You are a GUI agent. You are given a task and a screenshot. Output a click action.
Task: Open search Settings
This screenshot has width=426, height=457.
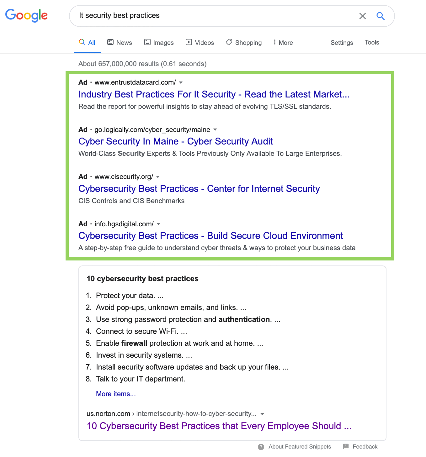pyautogui.click(x=342, y=43)
